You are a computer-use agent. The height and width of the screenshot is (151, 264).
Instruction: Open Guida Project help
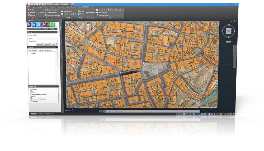(101, 13)
